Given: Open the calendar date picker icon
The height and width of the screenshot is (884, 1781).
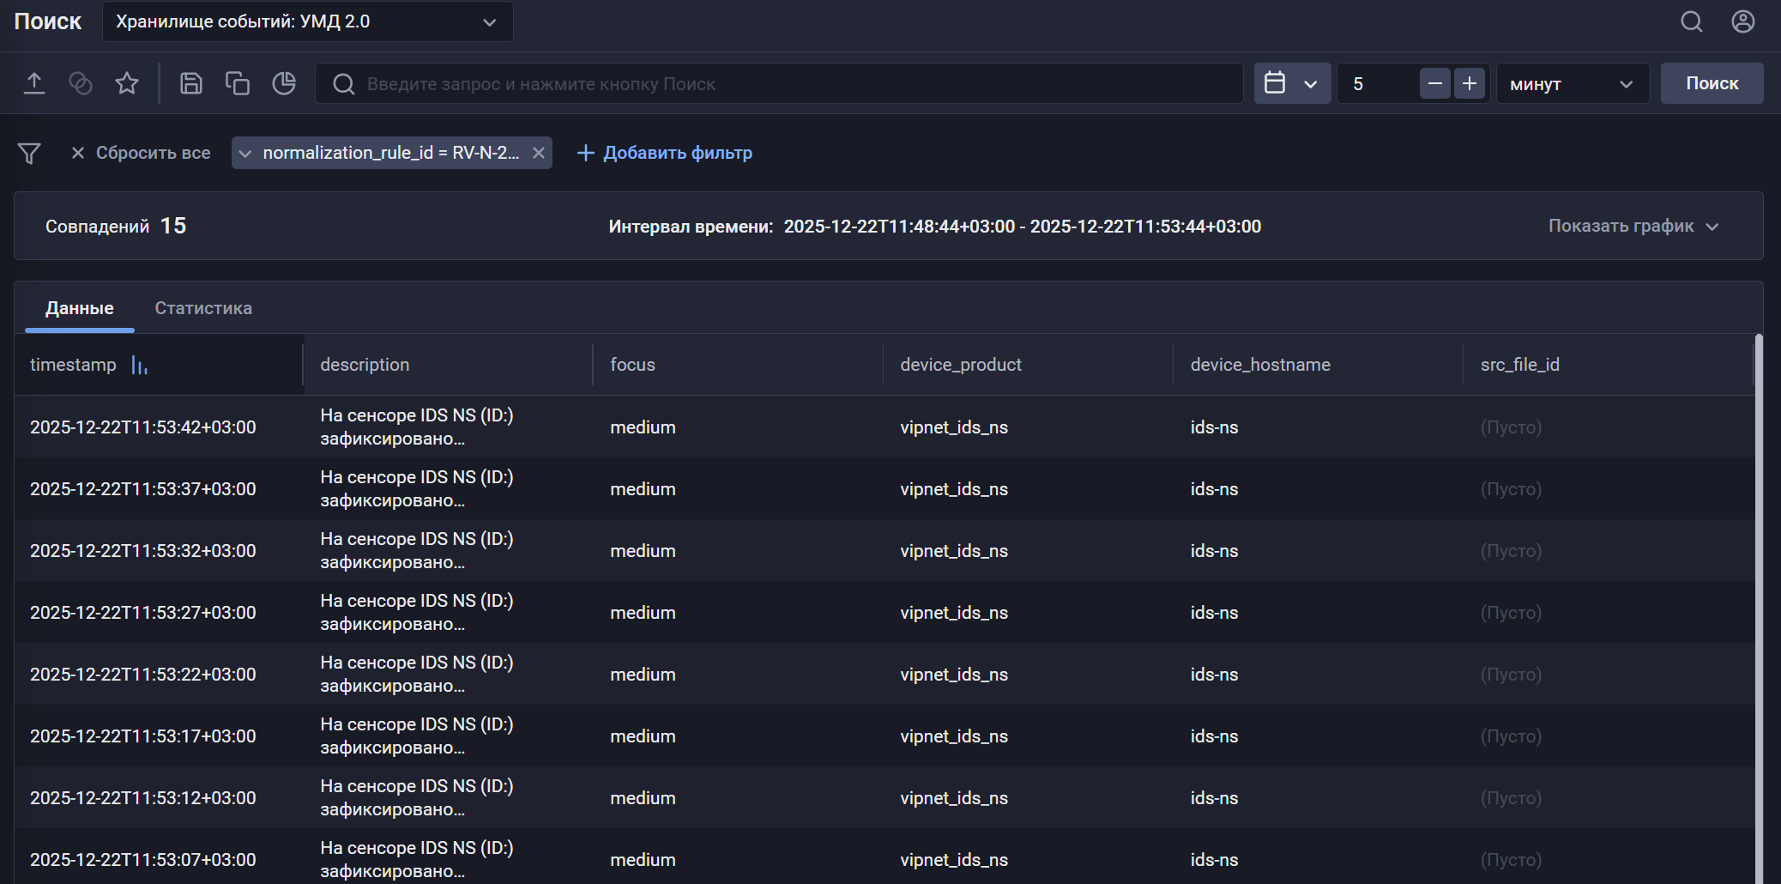Looking at the screenshot, I should click(1275, 83).
